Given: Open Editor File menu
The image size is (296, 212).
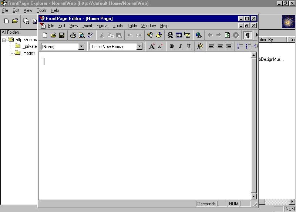Looking at the screenshot, I should click(x=51, y=26).
